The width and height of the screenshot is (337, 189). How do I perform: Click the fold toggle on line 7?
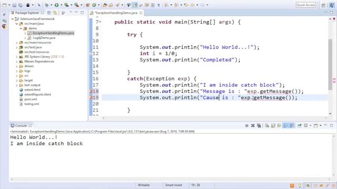click(100, 22)
